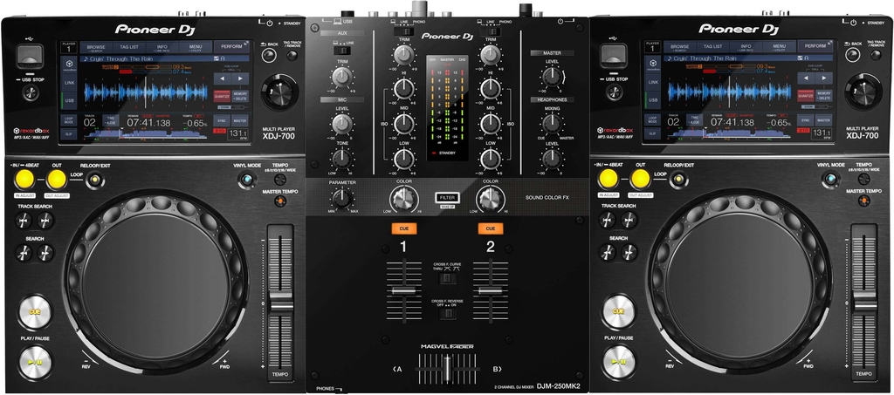Hit the round CUE button on the left deck
The height and width of the screenshot is (395, 894).
coord(34,312)
